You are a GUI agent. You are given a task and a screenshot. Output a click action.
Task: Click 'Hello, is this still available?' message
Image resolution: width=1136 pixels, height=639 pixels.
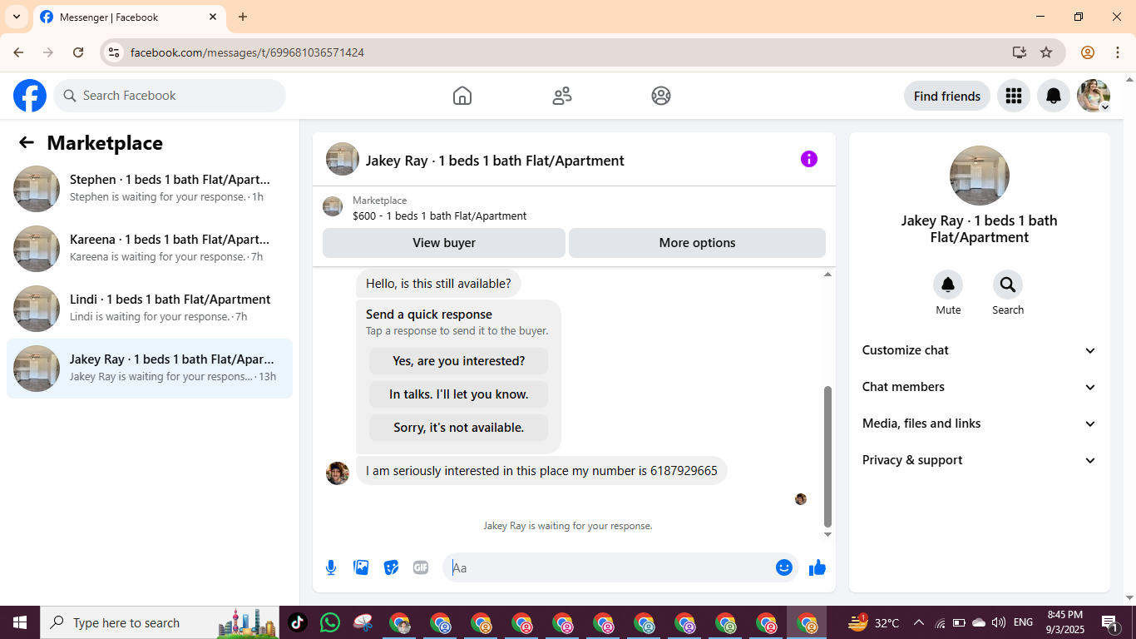pos(438,284)
